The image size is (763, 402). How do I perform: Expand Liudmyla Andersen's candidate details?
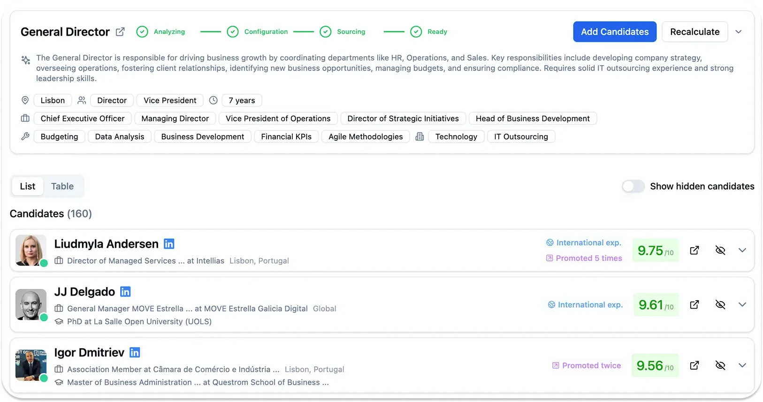742,250
